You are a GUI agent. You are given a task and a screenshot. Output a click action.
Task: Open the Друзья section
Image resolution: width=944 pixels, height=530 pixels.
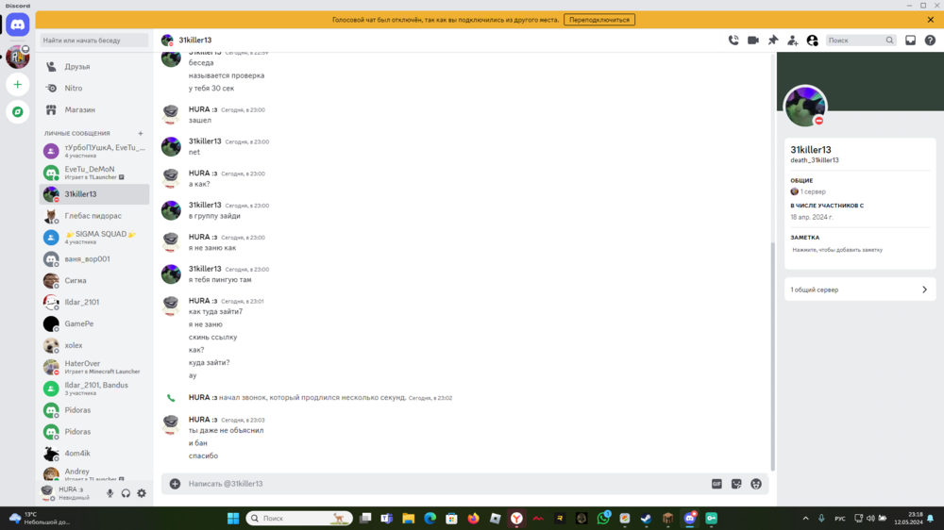93,67
